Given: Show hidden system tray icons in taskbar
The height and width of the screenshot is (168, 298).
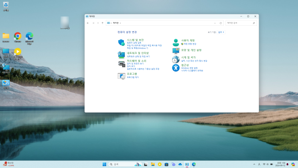Looking at the screenshot, I should [254, 164].
